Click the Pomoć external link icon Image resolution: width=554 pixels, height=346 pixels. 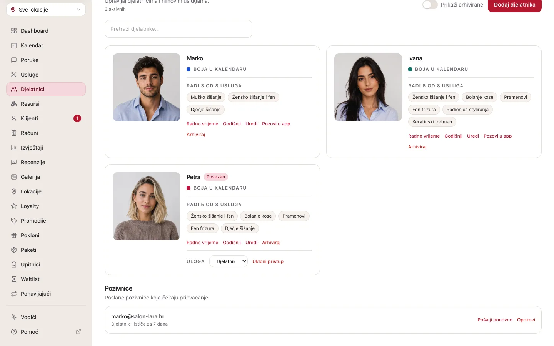point(78,332)
